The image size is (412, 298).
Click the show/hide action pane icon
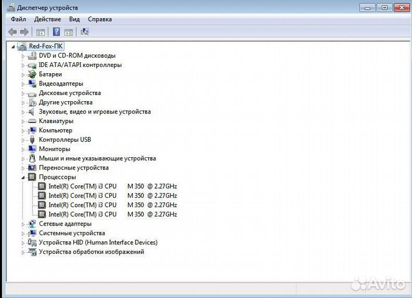point(69,32)
